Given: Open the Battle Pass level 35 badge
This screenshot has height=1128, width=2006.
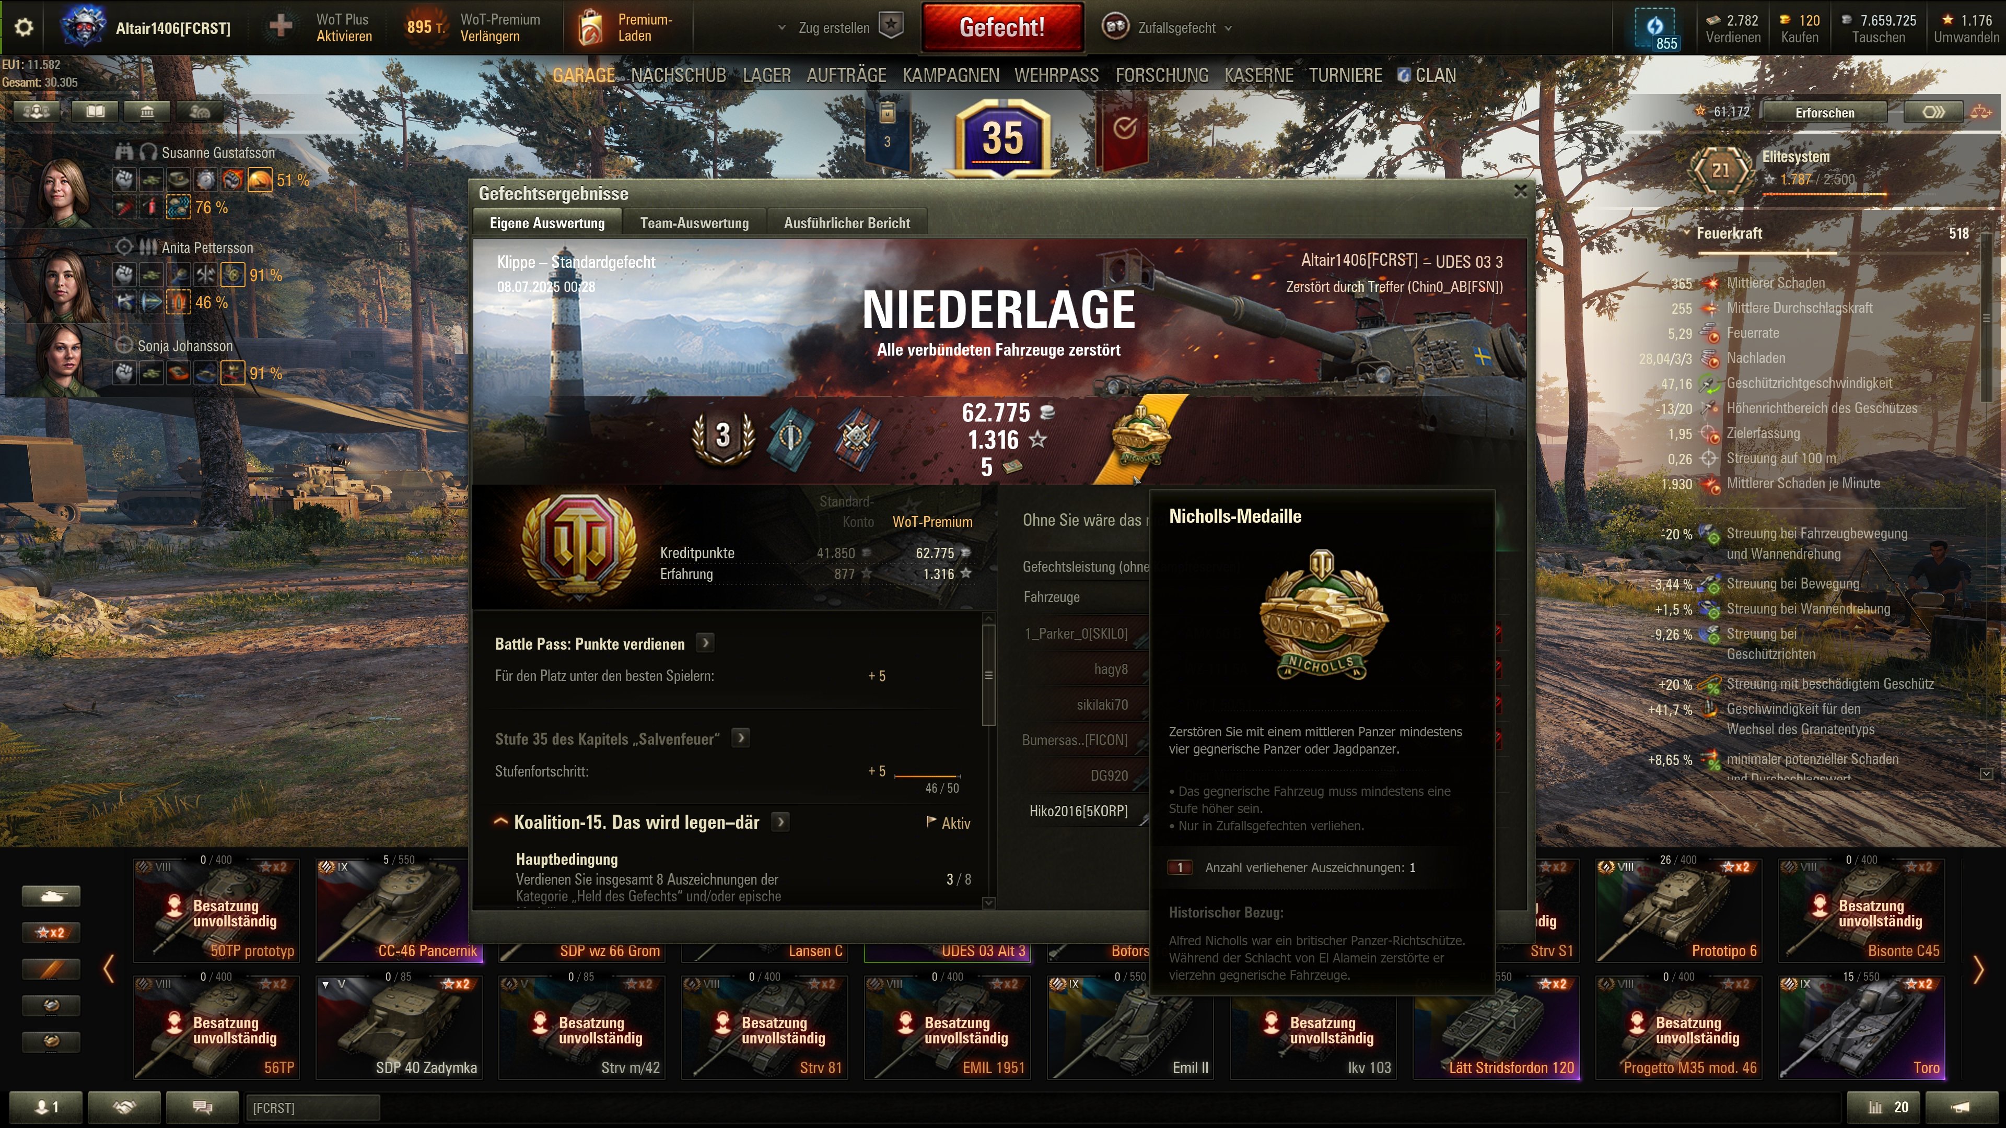Looking at the screenshot, I should pos(1002,138).
